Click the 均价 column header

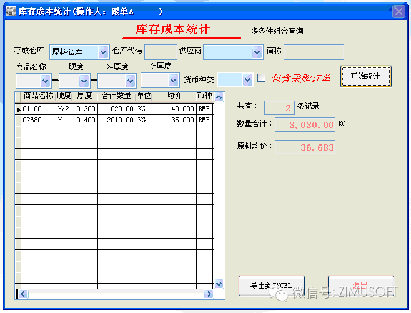click(x=174, y=96)
